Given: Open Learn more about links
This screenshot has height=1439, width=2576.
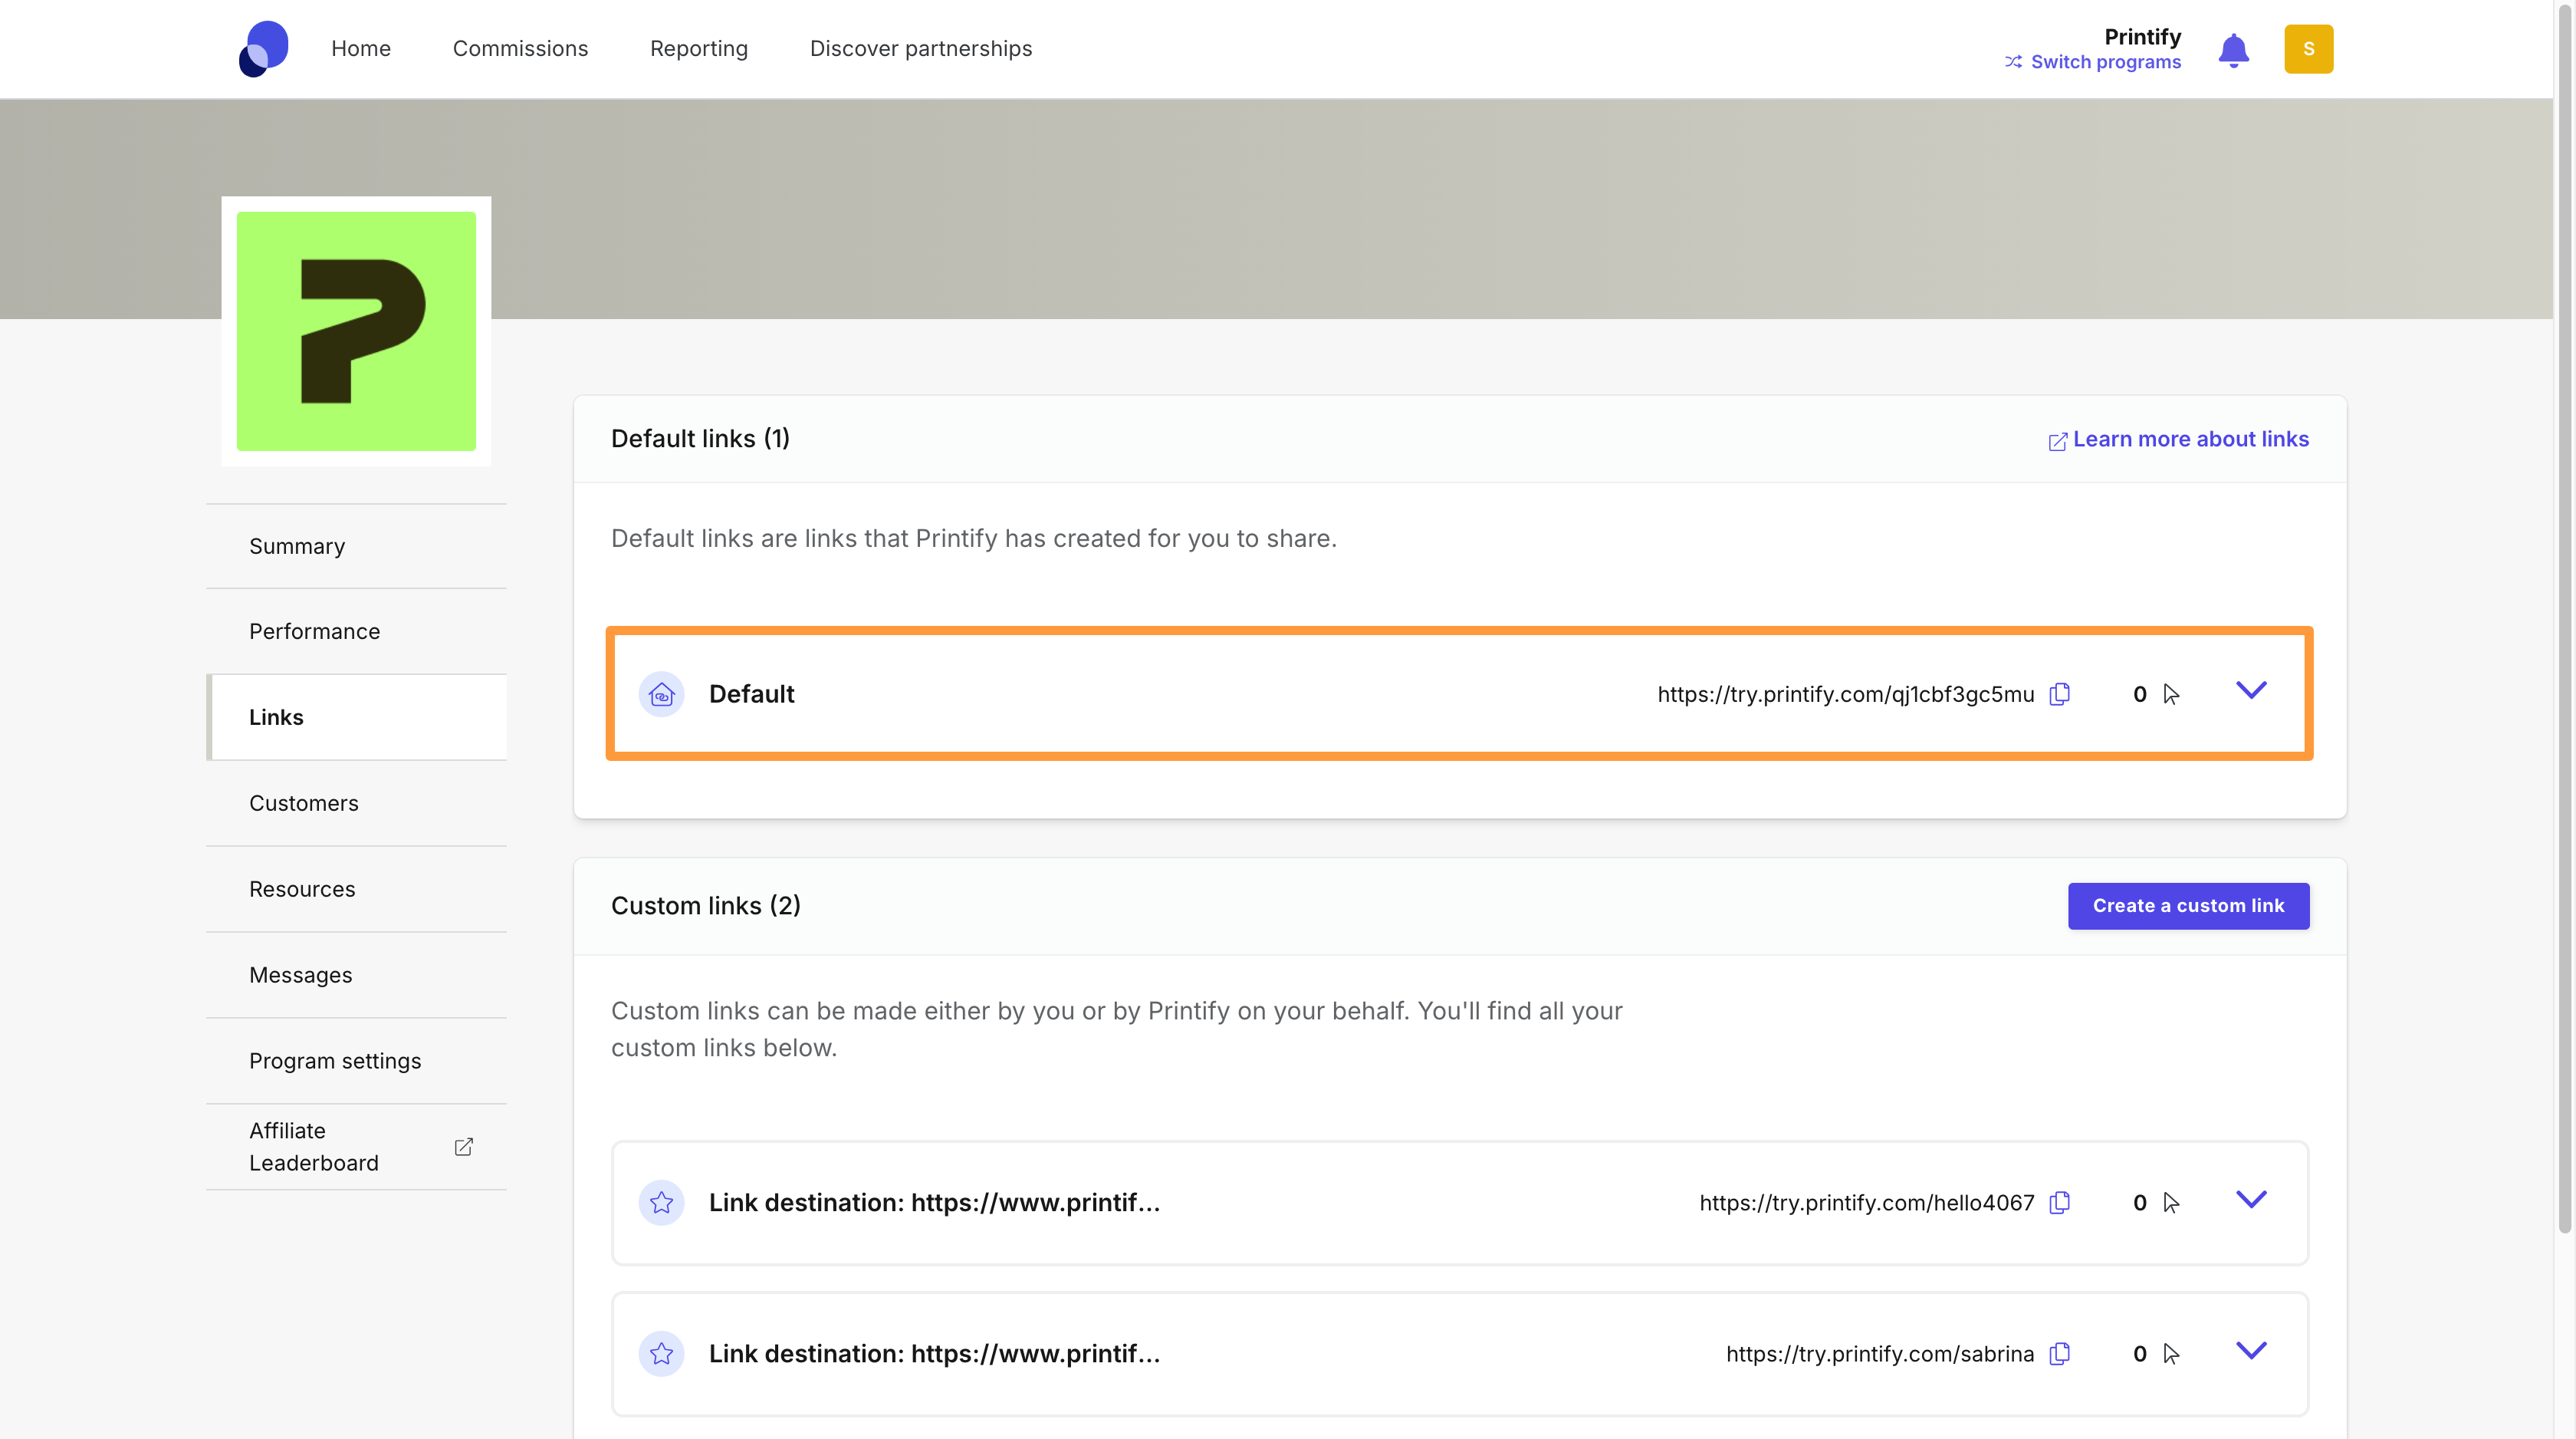Looking at the screenshot, I should point(2190,440).
